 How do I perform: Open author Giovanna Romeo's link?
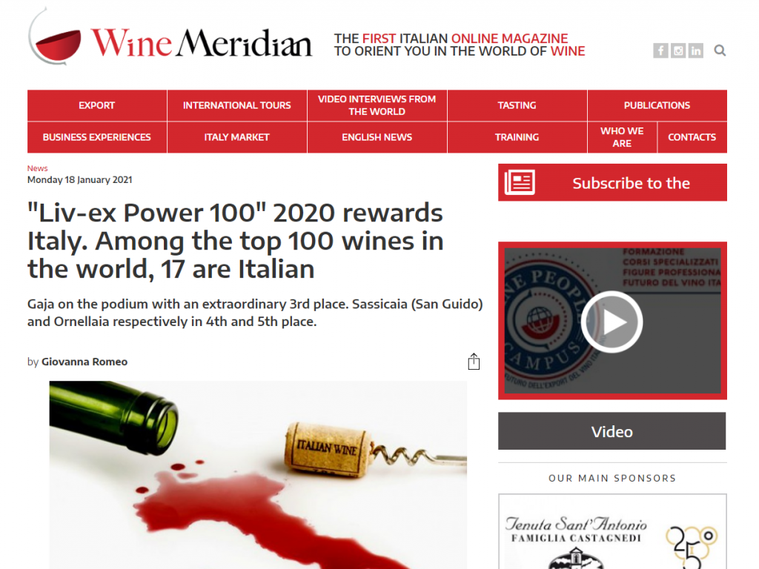pos(84,362)
